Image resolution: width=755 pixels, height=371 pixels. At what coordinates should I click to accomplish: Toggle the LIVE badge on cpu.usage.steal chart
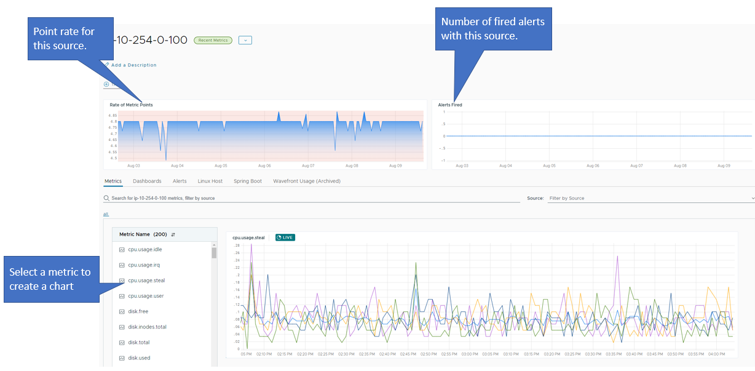pyautogui.click(x=285, y=237)
